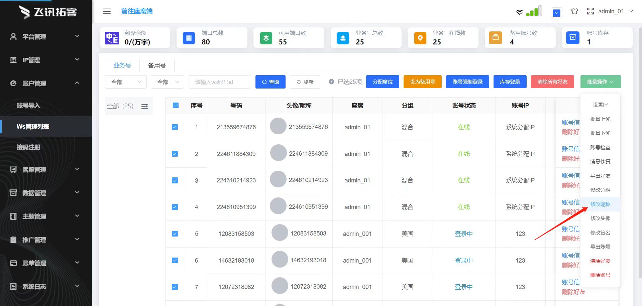Click the spare accounts (备用账号数) icon

(496, 38)
